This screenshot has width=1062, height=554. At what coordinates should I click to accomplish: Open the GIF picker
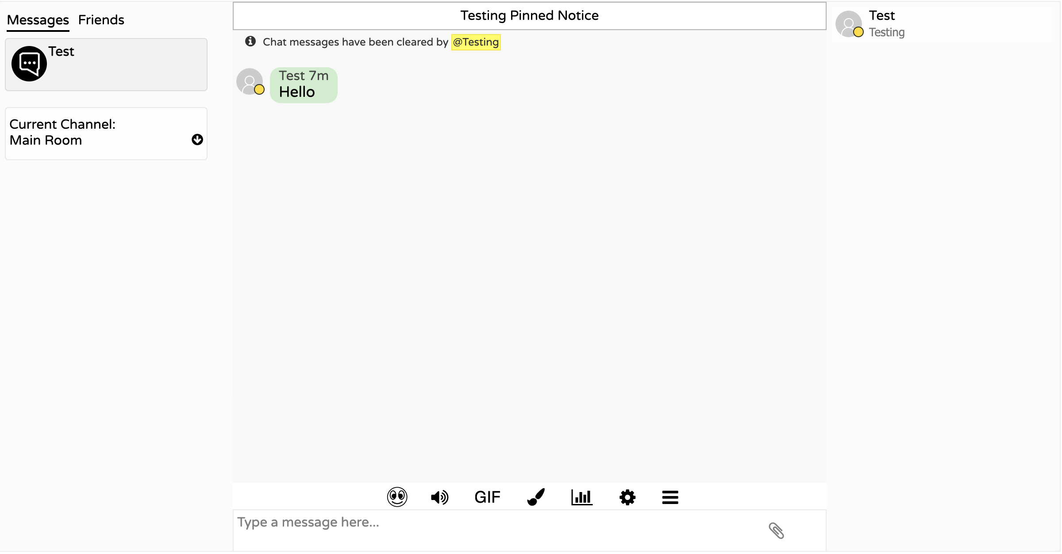point(487,497)
